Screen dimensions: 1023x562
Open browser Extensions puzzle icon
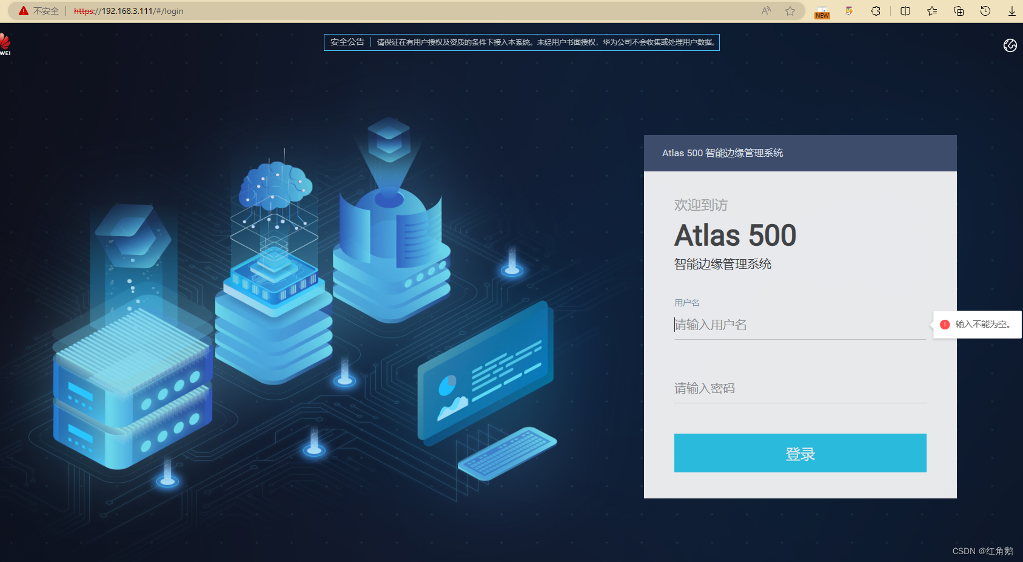876,11
